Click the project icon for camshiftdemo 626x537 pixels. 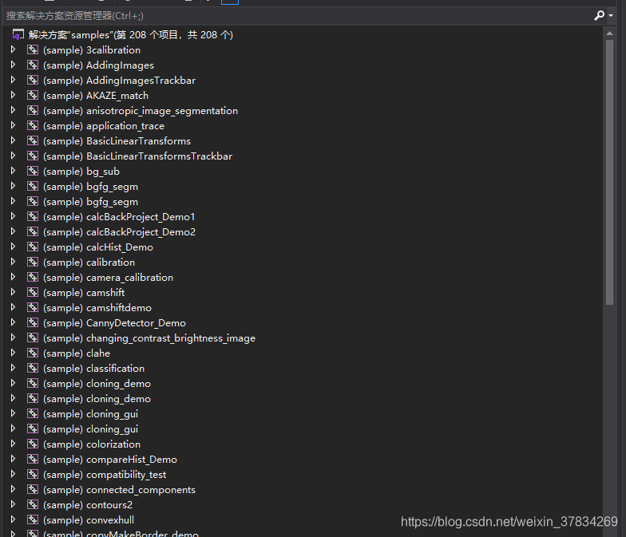(x=33, y=308)
